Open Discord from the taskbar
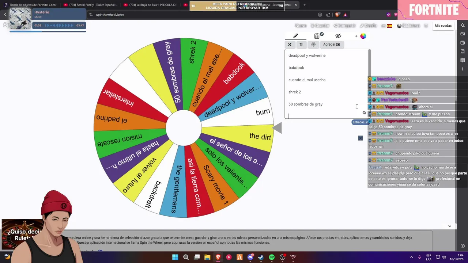The width and height of the screenshot is (468, 263). coord(250,257)
